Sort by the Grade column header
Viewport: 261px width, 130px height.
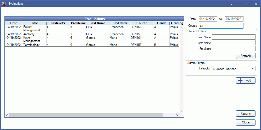click(162, 23)
